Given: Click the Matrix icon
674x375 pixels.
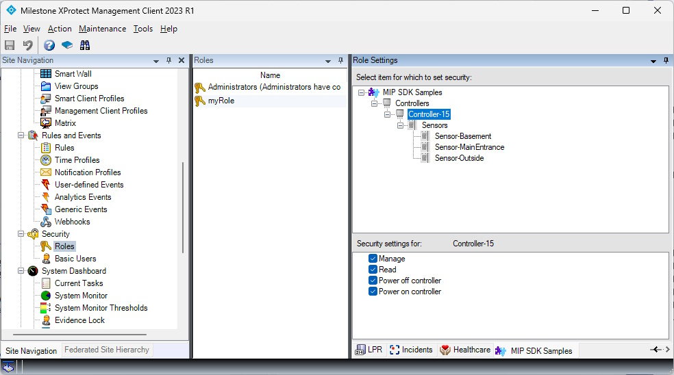Looking at the screenshot, I should (x=46, y=123).
